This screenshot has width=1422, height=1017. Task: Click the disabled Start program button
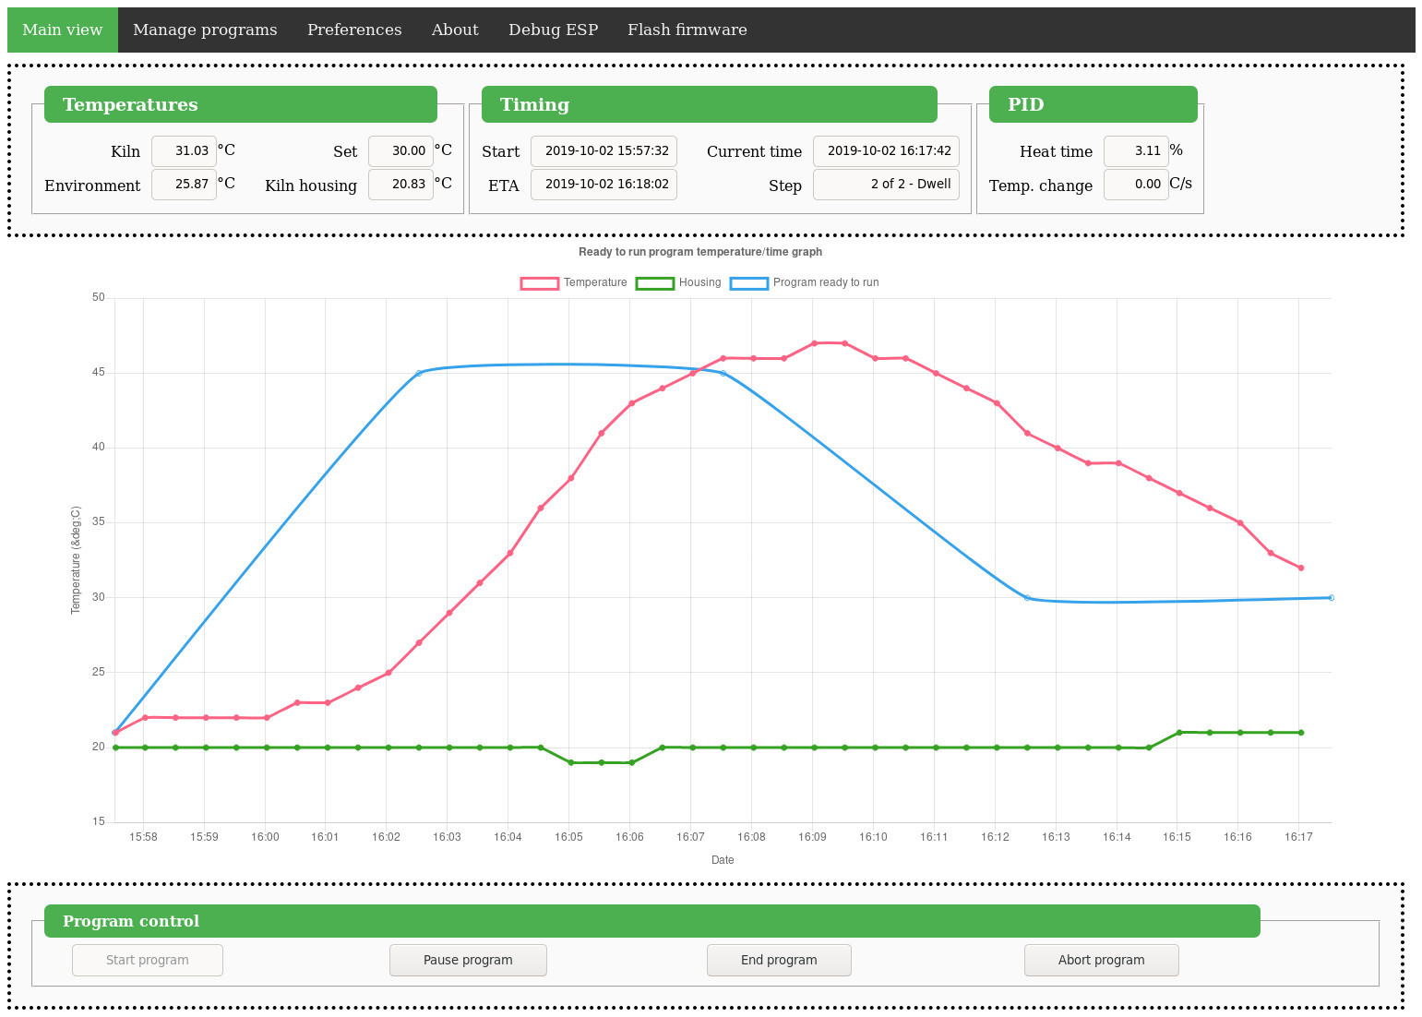[x=147, y=960]
